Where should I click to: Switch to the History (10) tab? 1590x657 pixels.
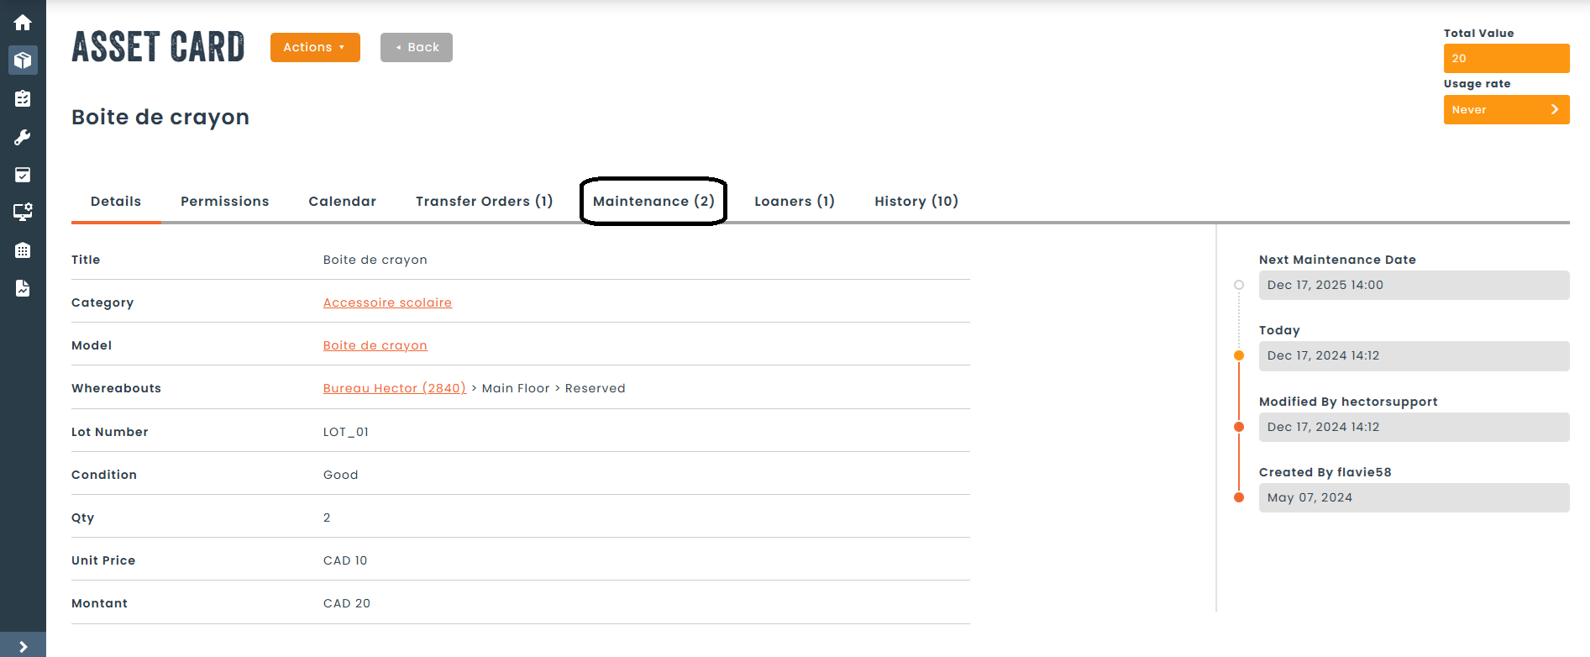(x=916, y=201)
